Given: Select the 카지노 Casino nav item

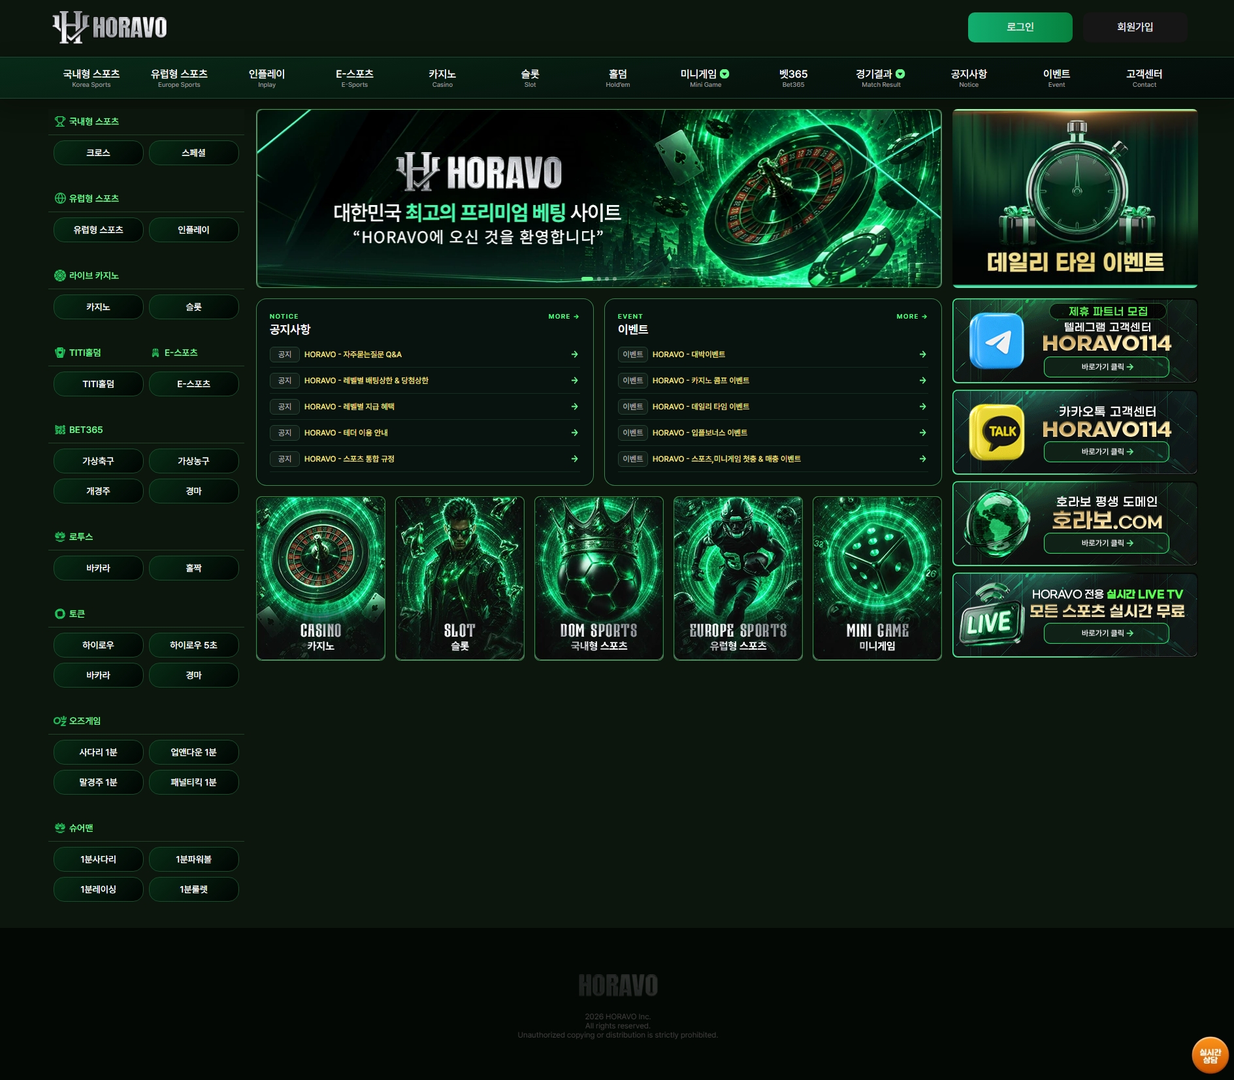Looking at the screenshot, I should pos(442,78).
